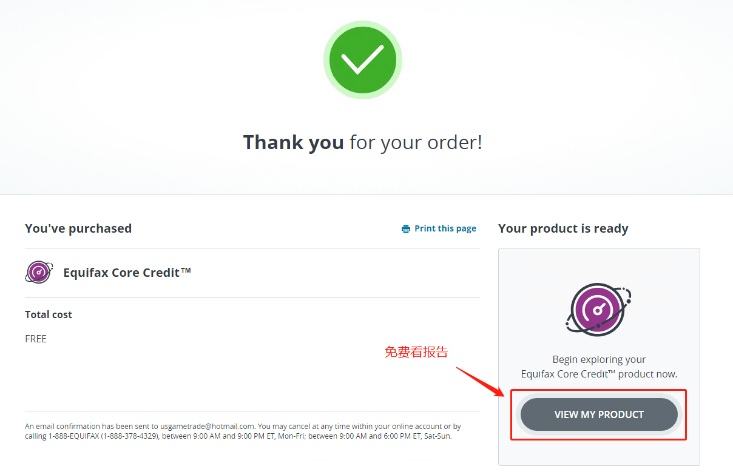Click the red Chinese annotation 免费看报告
Screen dimensions: 733x472
click(416, 352)
